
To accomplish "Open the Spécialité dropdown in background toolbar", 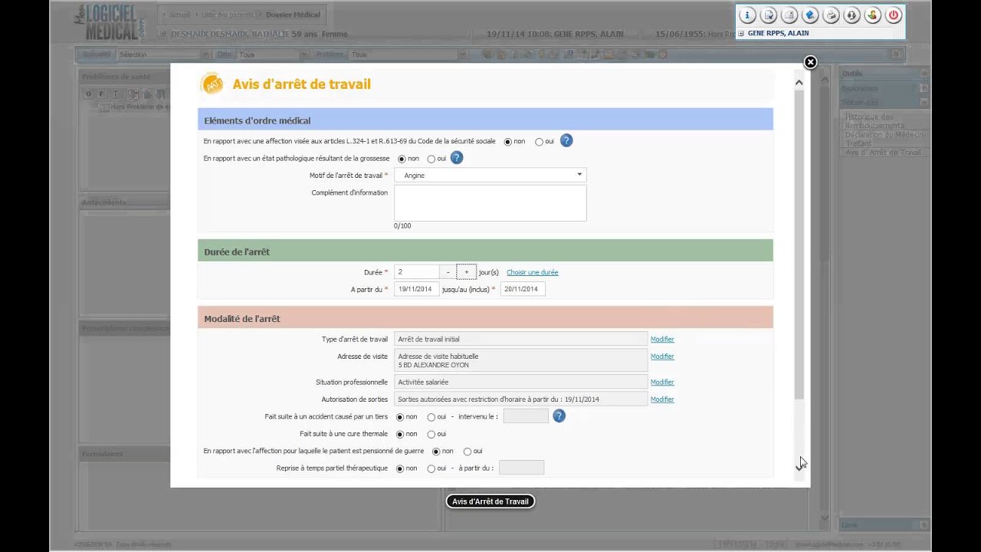I will coord(163,54).
